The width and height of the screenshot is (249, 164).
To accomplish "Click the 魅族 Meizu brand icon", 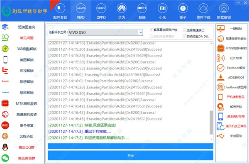I will [142, 8].
